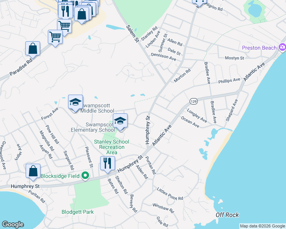The image size is (286, 229).
Task: Open the Preston Beach camera icon
Action: coord(282,47)
